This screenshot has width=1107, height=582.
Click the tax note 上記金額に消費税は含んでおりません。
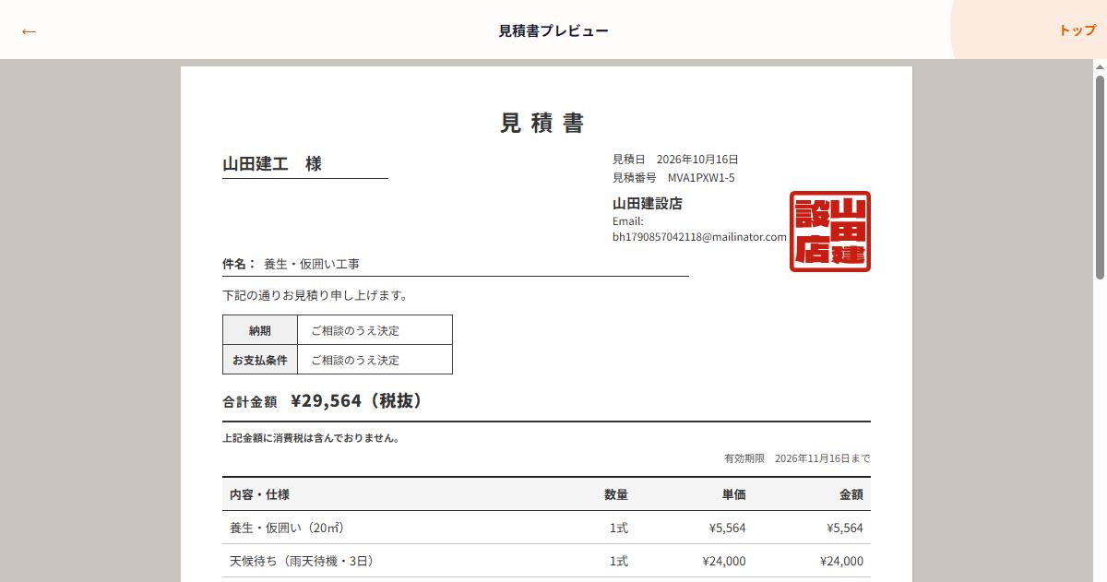coord(311,438)
